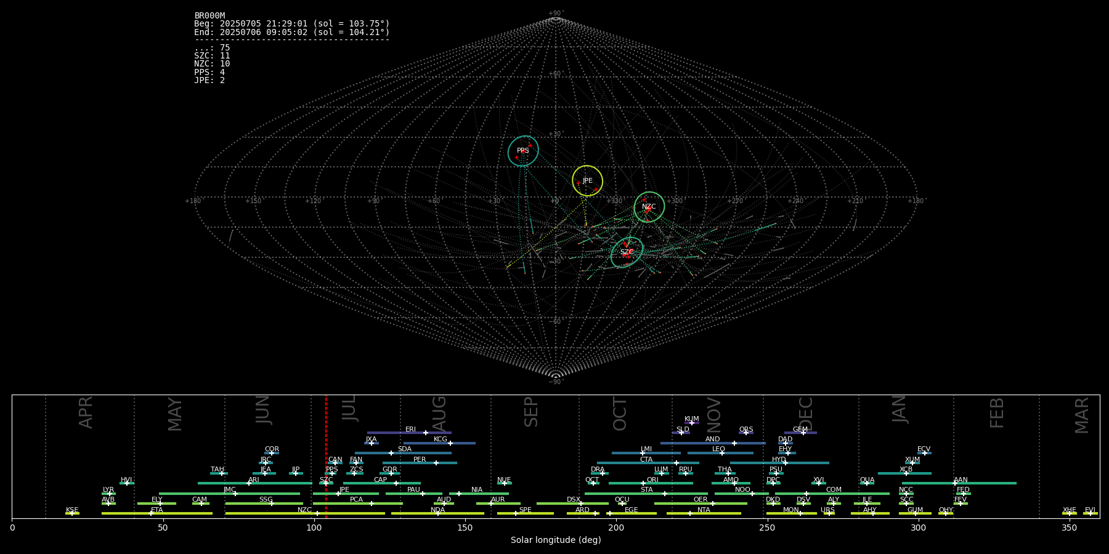Click the CTA shower label in timeline

pyautogui.click(x=646, y=460)
